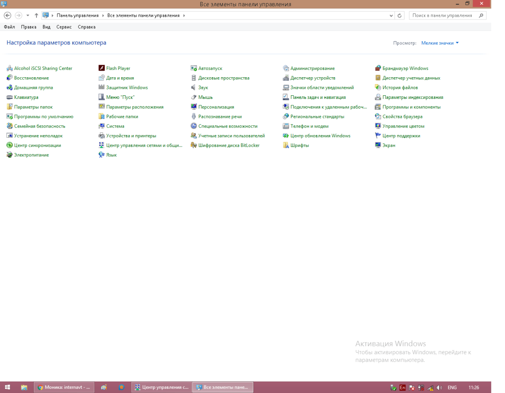The width and height of the screenshot is (505, 393).
Task: Click the Back navigation arrow
Action: (x=7, y=15)
